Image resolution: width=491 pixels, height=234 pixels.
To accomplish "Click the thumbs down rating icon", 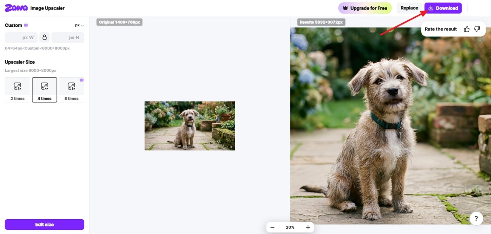I will [477, 29].
